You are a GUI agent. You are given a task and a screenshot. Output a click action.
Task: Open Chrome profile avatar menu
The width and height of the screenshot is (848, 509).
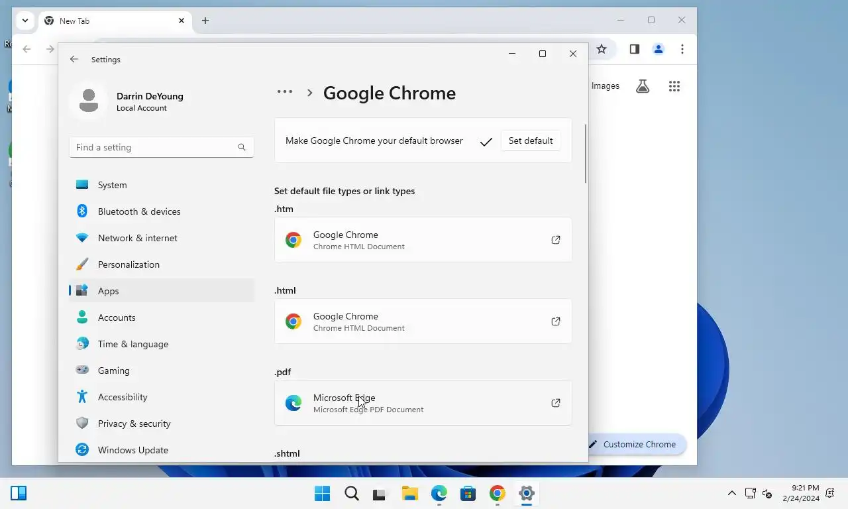pos(658,49)
